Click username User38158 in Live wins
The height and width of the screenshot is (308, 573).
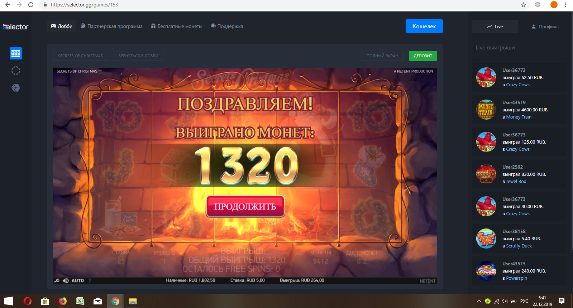click(x=514, y=231)
